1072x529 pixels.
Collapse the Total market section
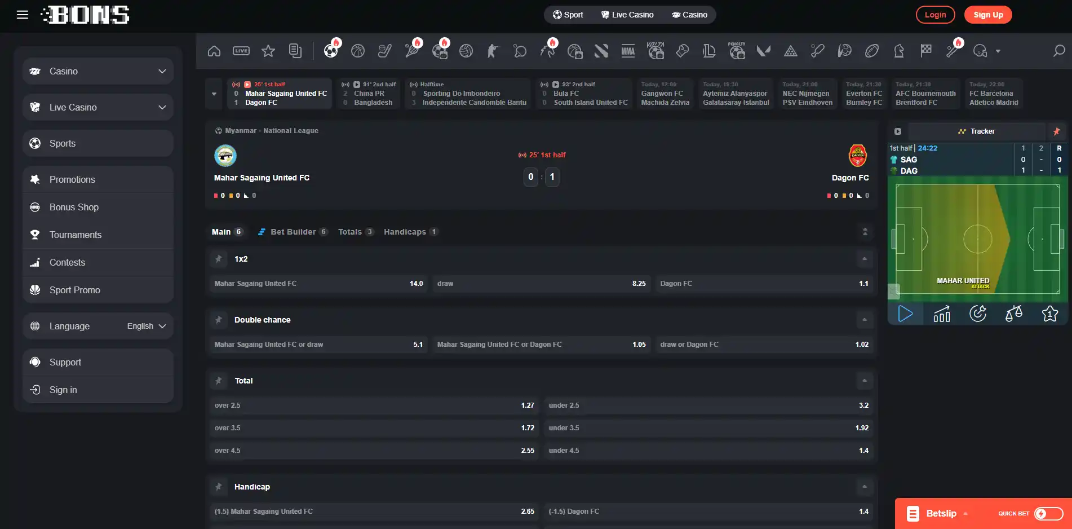pos(864,381)
